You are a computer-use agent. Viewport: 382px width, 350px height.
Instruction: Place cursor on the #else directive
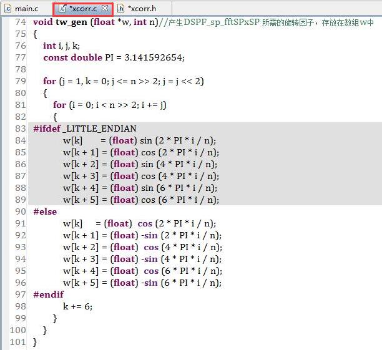point(45,211)
